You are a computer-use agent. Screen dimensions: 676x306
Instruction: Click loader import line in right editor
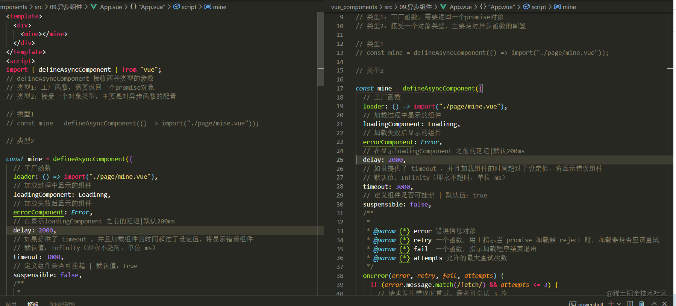click(435, 106)
